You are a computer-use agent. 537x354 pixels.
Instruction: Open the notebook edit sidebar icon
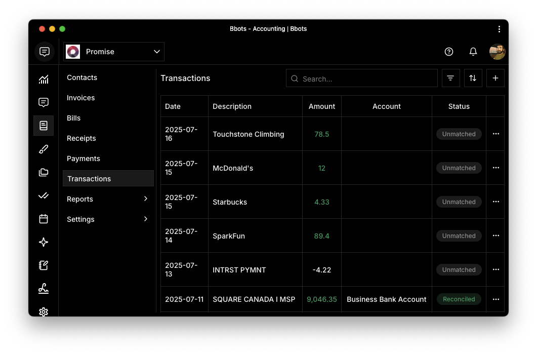click(x=44, y=265)
